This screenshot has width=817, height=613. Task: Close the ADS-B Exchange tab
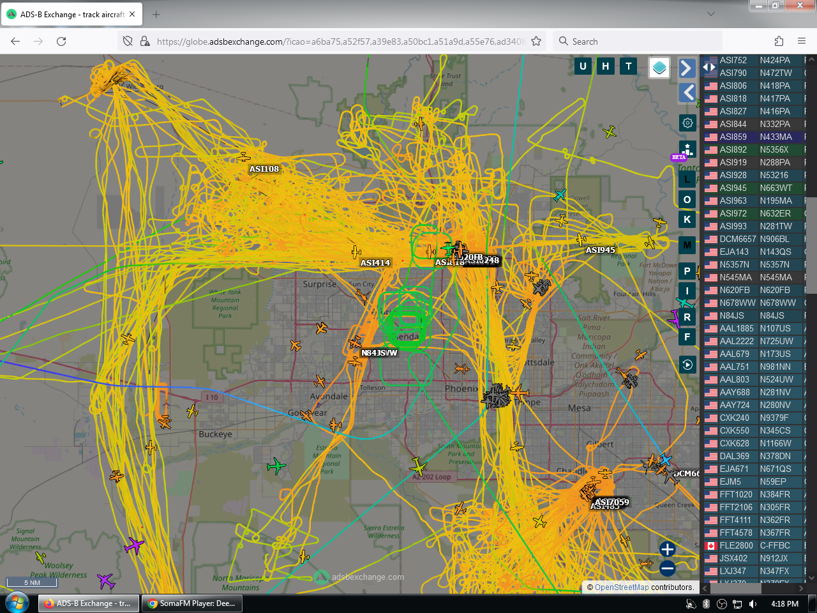(132, 14)
